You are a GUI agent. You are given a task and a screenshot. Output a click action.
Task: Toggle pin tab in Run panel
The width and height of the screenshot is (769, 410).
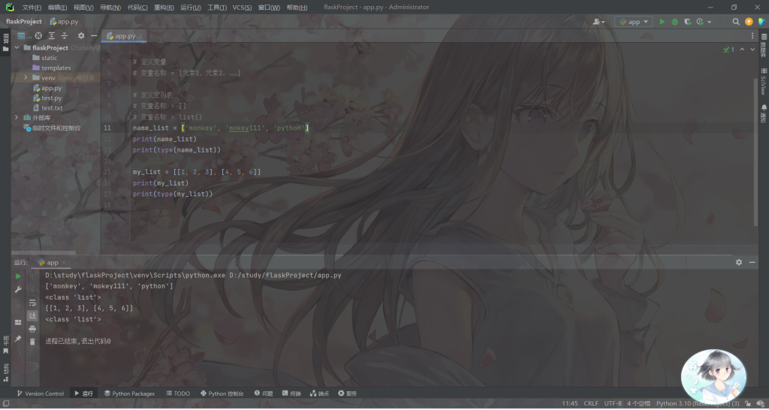coord(18,339)
